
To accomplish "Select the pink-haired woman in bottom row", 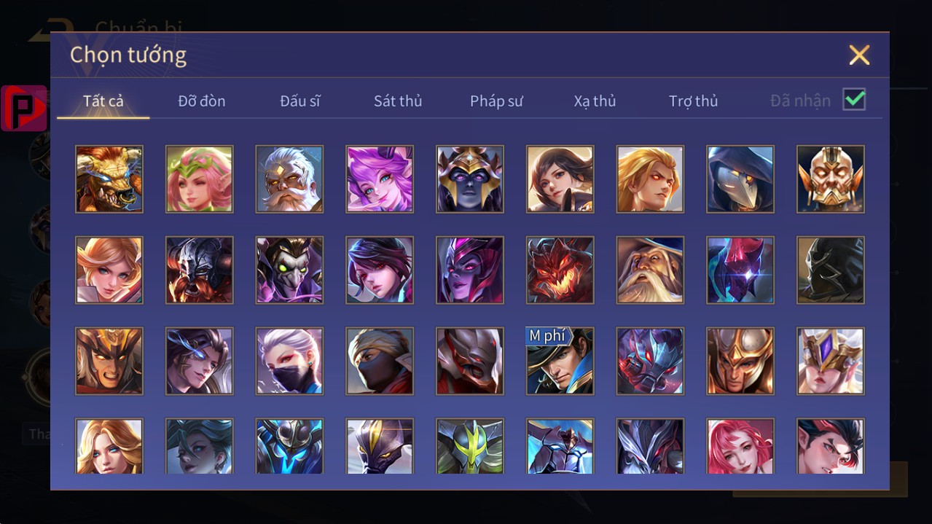I will point(740,446).
